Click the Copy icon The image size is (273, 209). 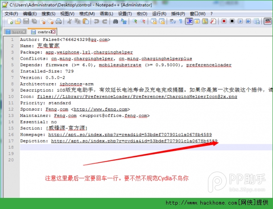tap(77, 21)
